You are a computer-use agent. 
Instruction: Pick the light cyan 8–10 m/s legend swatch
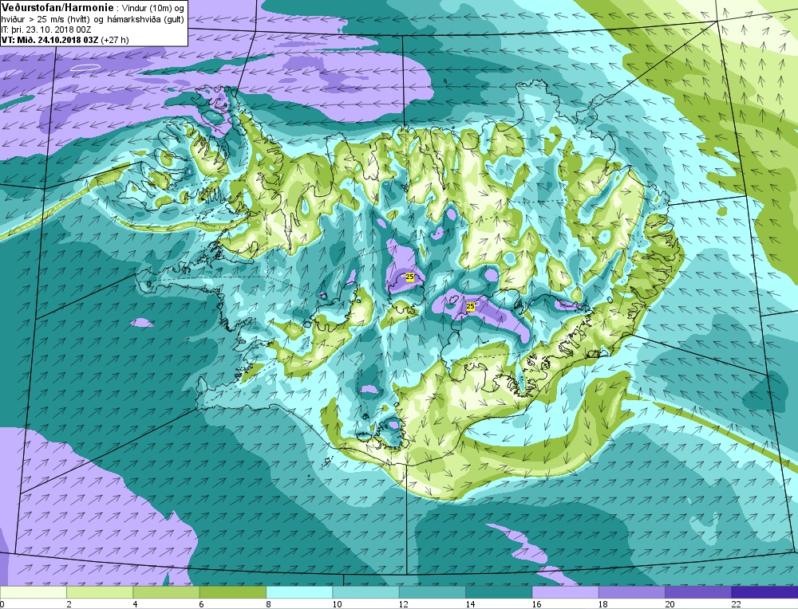(299, 592)
